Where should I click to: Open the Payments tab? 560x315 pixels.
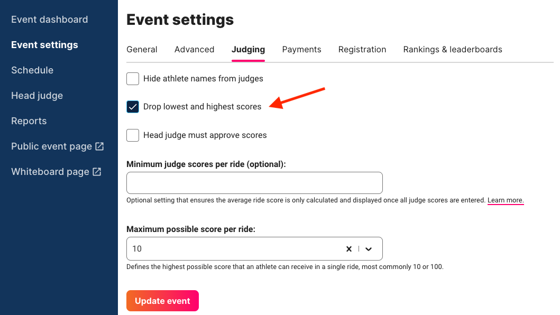301,49
